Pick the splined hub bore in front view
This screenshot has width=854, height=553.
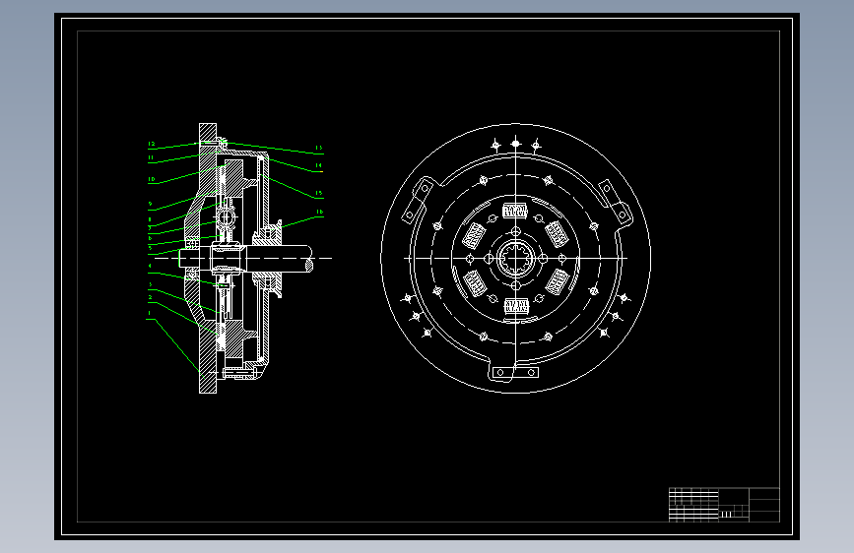[515, 259]
